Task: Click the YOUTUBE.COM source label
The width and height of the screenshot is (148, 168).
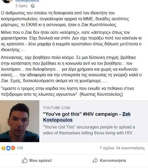Action: [x=56, y=108]
